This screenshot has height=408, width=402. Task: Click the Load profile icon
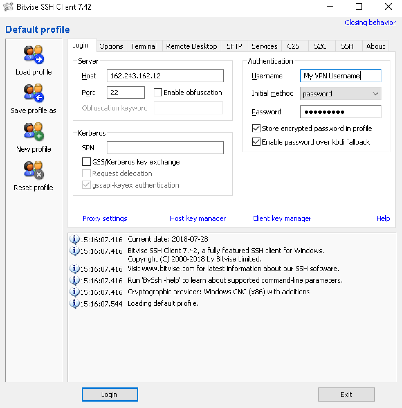(34, 55)
